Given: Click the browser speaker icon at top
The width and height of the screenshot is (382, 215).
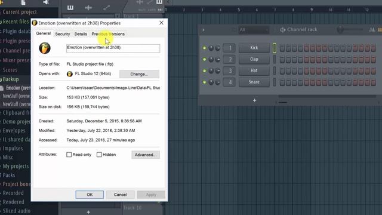Looking at the screenshot, I should [46, 2].
